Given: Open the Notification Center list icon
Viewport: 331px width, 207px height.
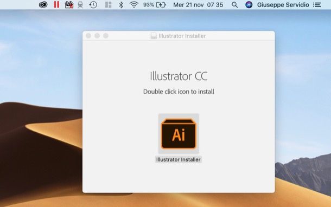Looking at the screenshot, I should point(317,5).
